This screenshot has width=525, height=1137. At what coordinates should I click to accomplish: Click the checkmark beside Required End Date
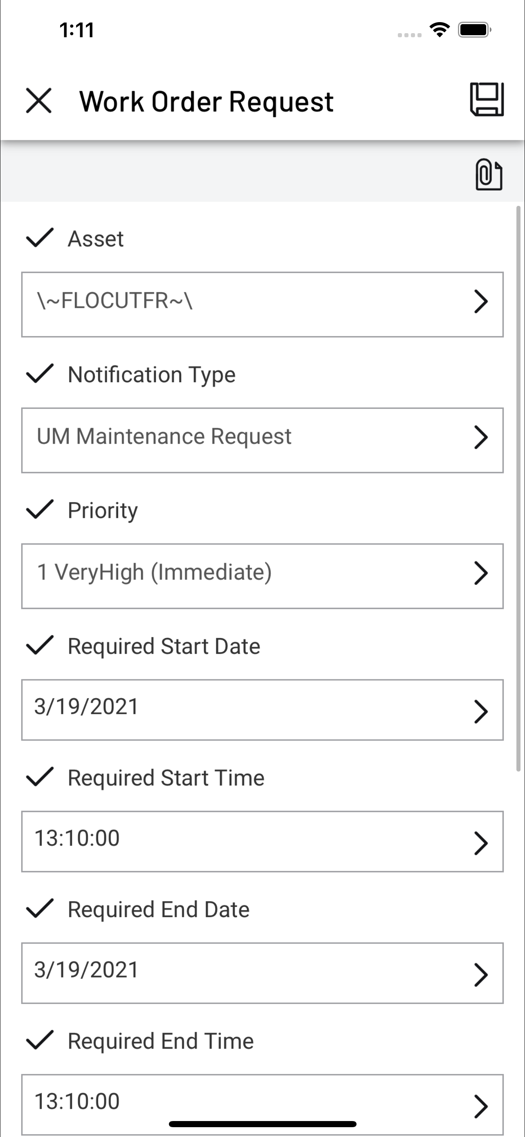40,909
